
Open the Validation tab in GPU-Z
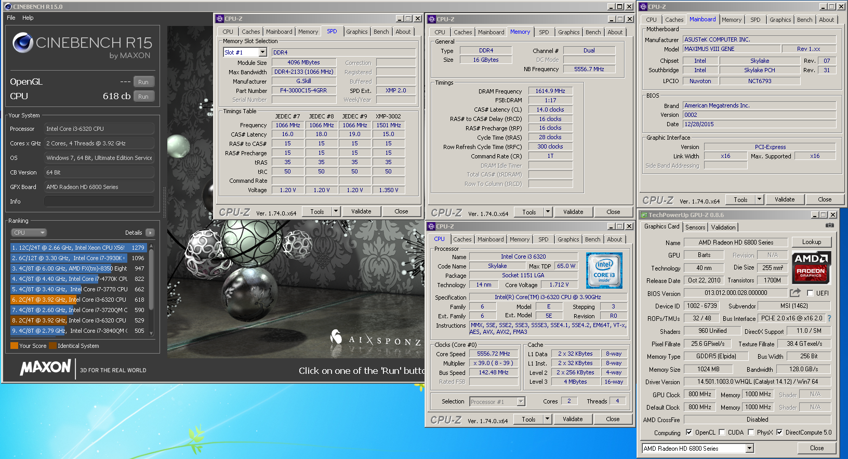(x=723, y=227)
